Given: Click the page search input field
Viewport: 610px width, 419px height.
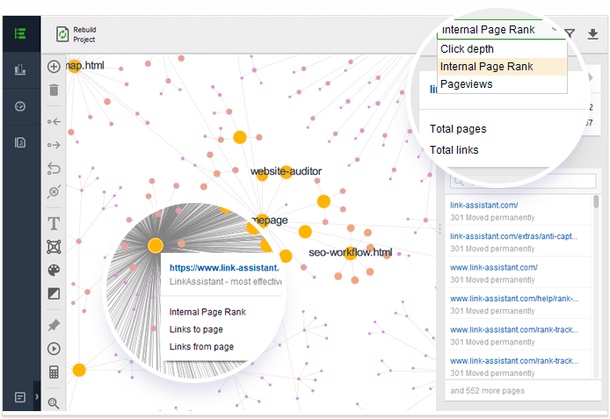Looking at the screenshot, I should [523, 181].
